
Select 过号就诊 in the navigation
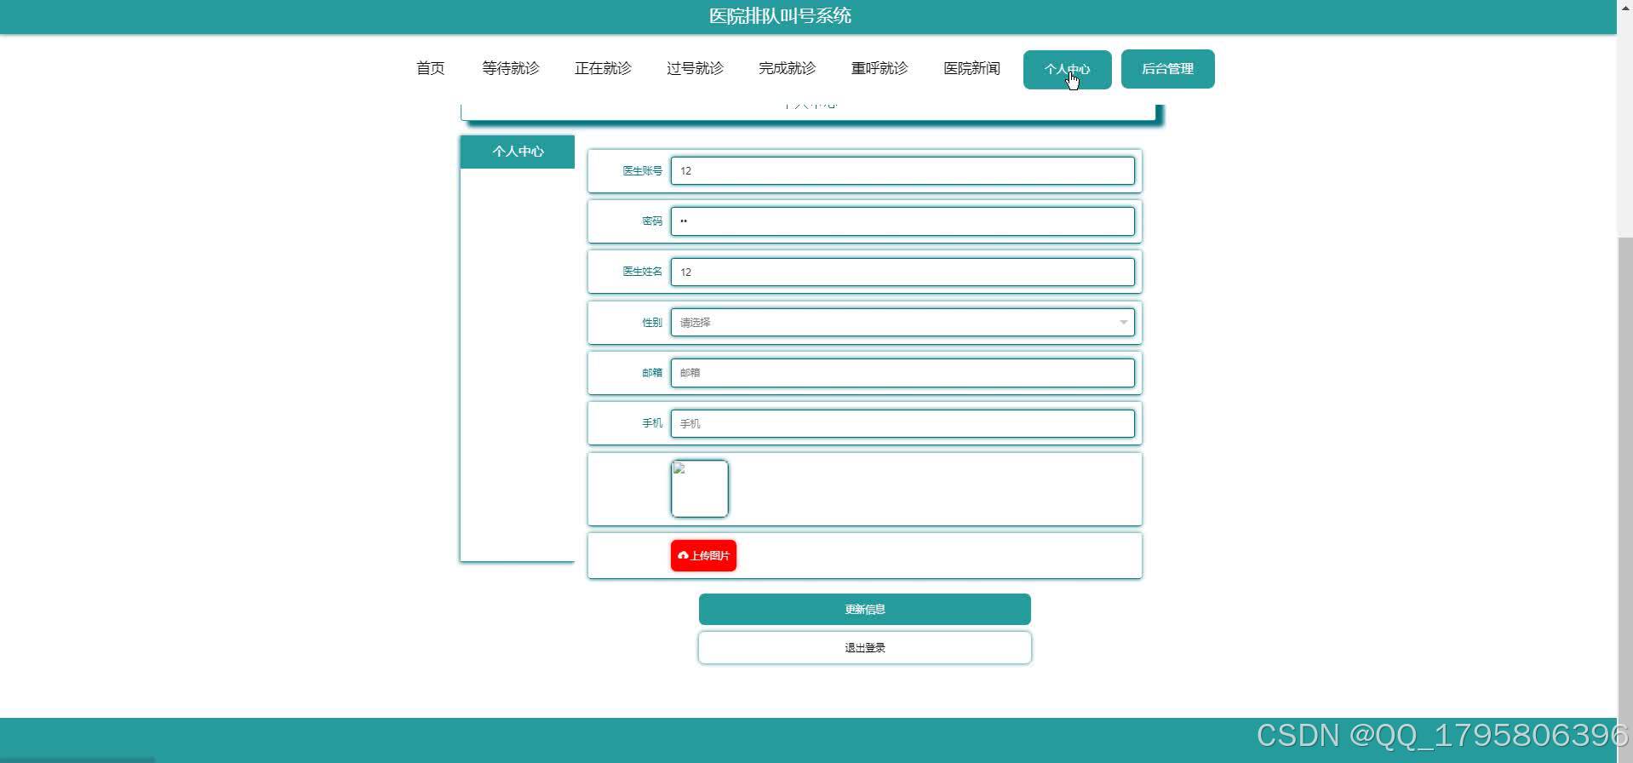[x=695, y=68]
